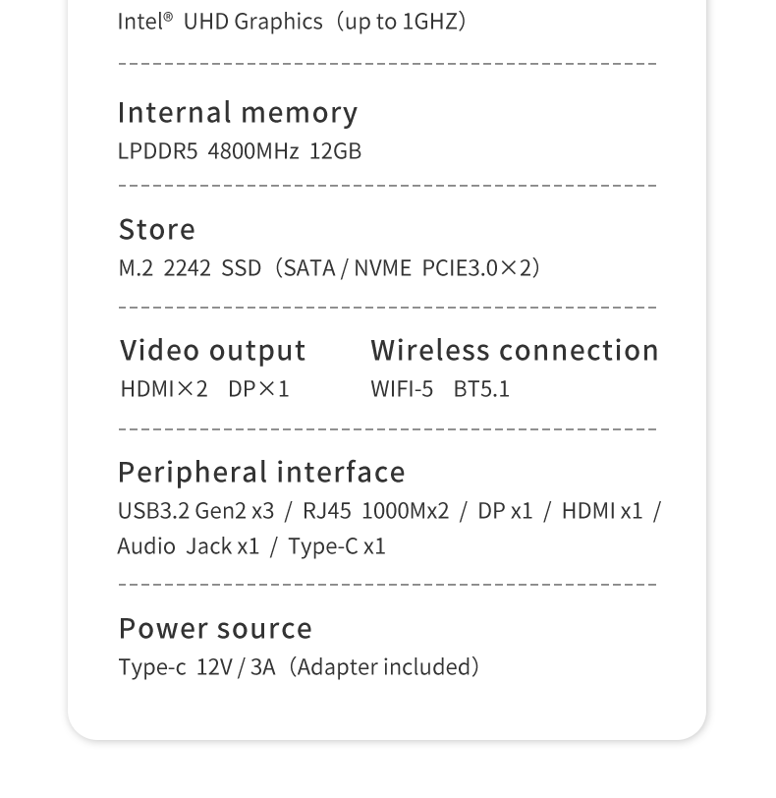The height and width of the screenshot is (798, 776).
Task: Click the Power source heading
Action: point(215,629)
